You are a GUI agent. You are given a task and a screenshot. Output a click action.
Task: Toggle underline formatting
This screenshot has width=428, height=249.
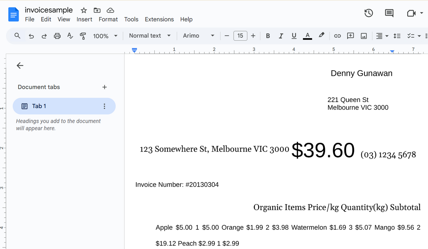click(x=294, y=36)
